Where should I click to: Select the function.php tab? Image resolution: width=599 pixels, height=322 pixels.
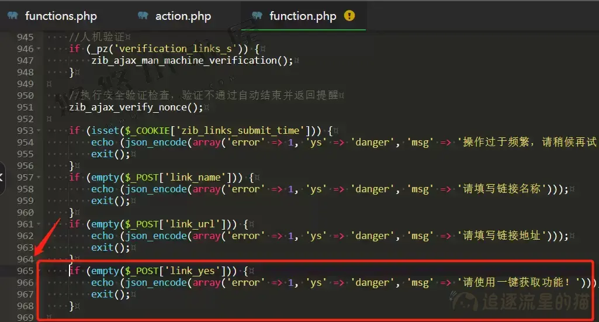(302, 16)
